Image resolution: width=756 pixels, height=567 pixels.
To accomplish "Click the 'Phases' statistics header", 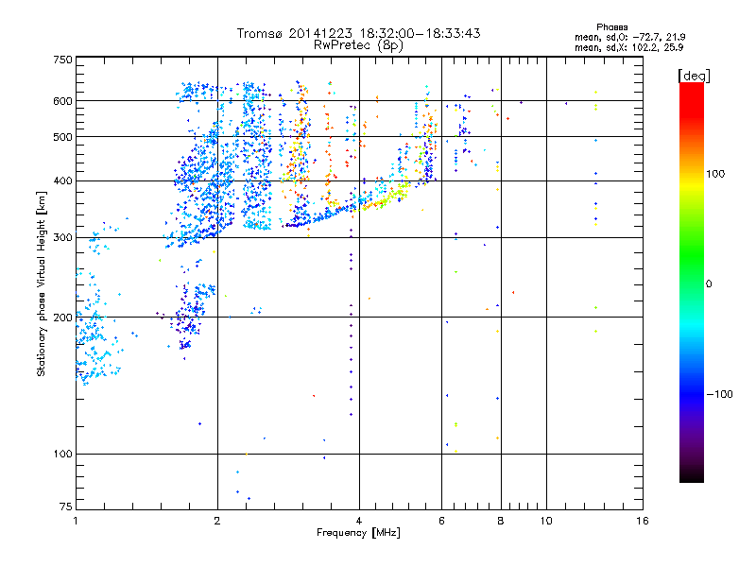I will click(611, 27).
